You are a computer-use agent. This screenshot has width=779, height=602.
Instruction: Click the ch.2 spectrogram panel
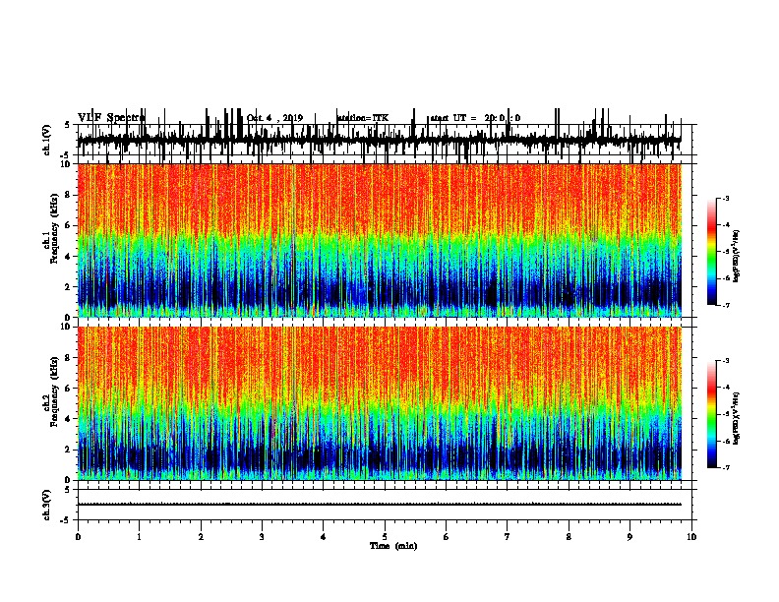click(x=380, y=403)
